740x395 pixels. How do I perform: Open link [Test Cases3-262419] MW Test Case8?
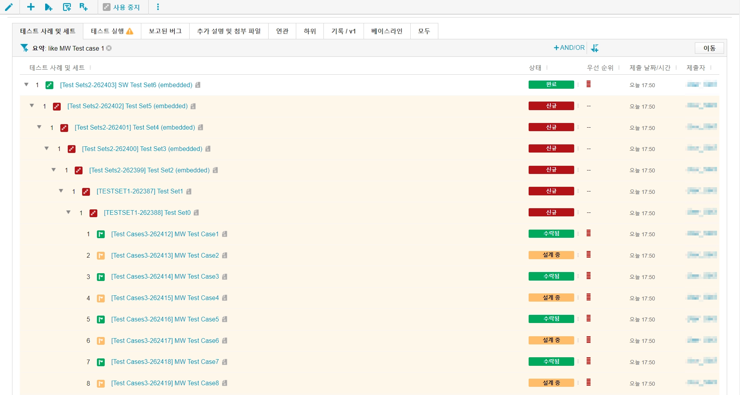click(x=165, y=383)
